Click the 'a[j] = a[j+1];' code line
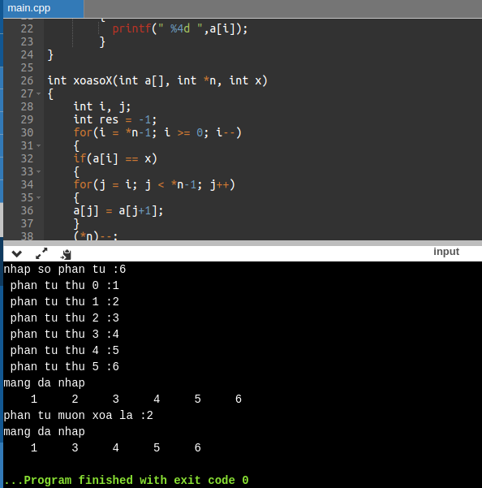The width and height of the screenshot is (482, 488). (x=118, y=211)
